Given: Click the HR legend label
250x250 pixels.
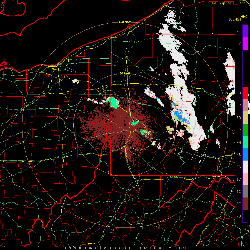Looking at the screenshot, I should 238,130.
